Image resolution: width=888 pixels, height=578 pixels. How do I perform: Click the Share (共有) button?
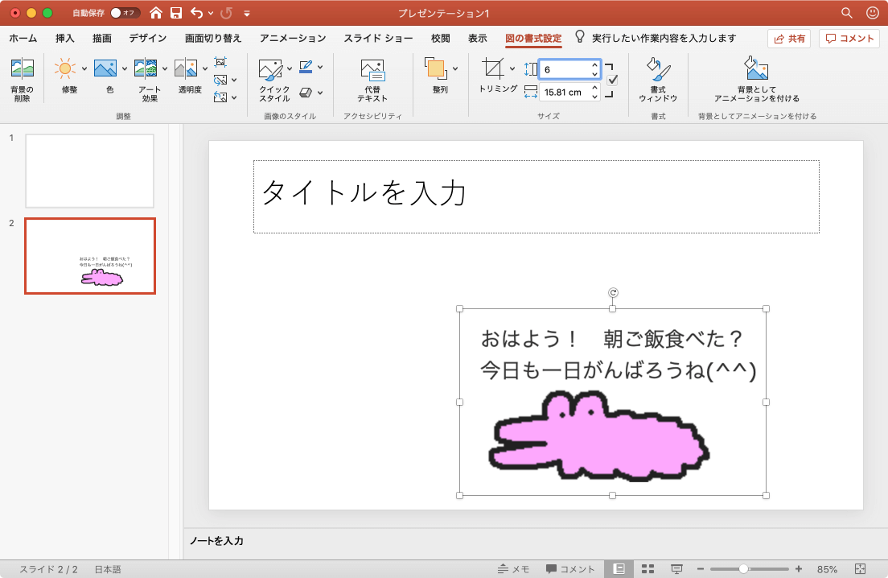coord(788,38)
